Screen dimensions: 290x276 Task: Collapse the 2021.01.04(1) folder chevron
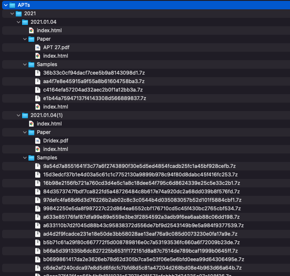click(x=18, y=115)
